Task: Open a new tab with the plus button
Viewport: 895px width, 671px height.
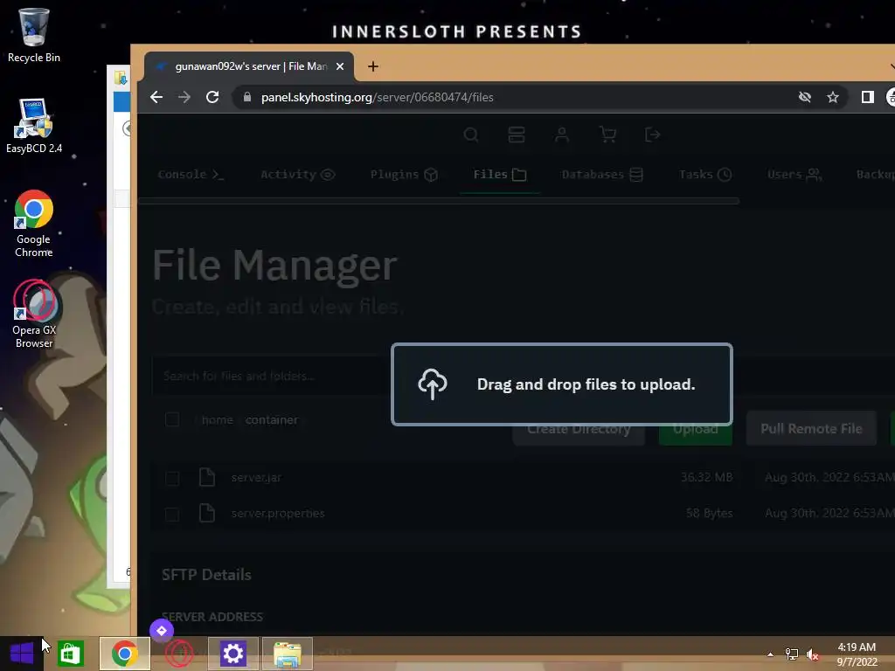Action: click(x=372, y=66)
